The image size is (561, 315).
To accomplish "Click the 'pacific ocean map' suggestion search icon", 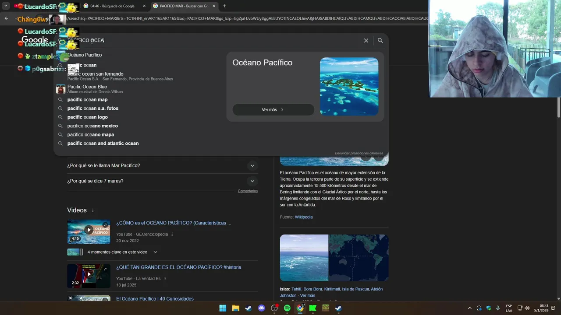I will point(60,100).
